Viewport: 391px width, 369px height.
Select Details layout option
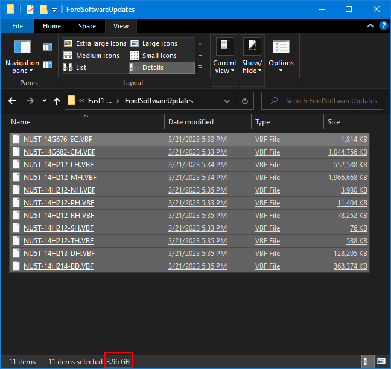(x=162, y=68)
